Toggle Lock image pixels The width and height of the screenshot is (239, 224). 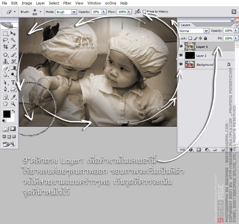(x=195, y=38)
